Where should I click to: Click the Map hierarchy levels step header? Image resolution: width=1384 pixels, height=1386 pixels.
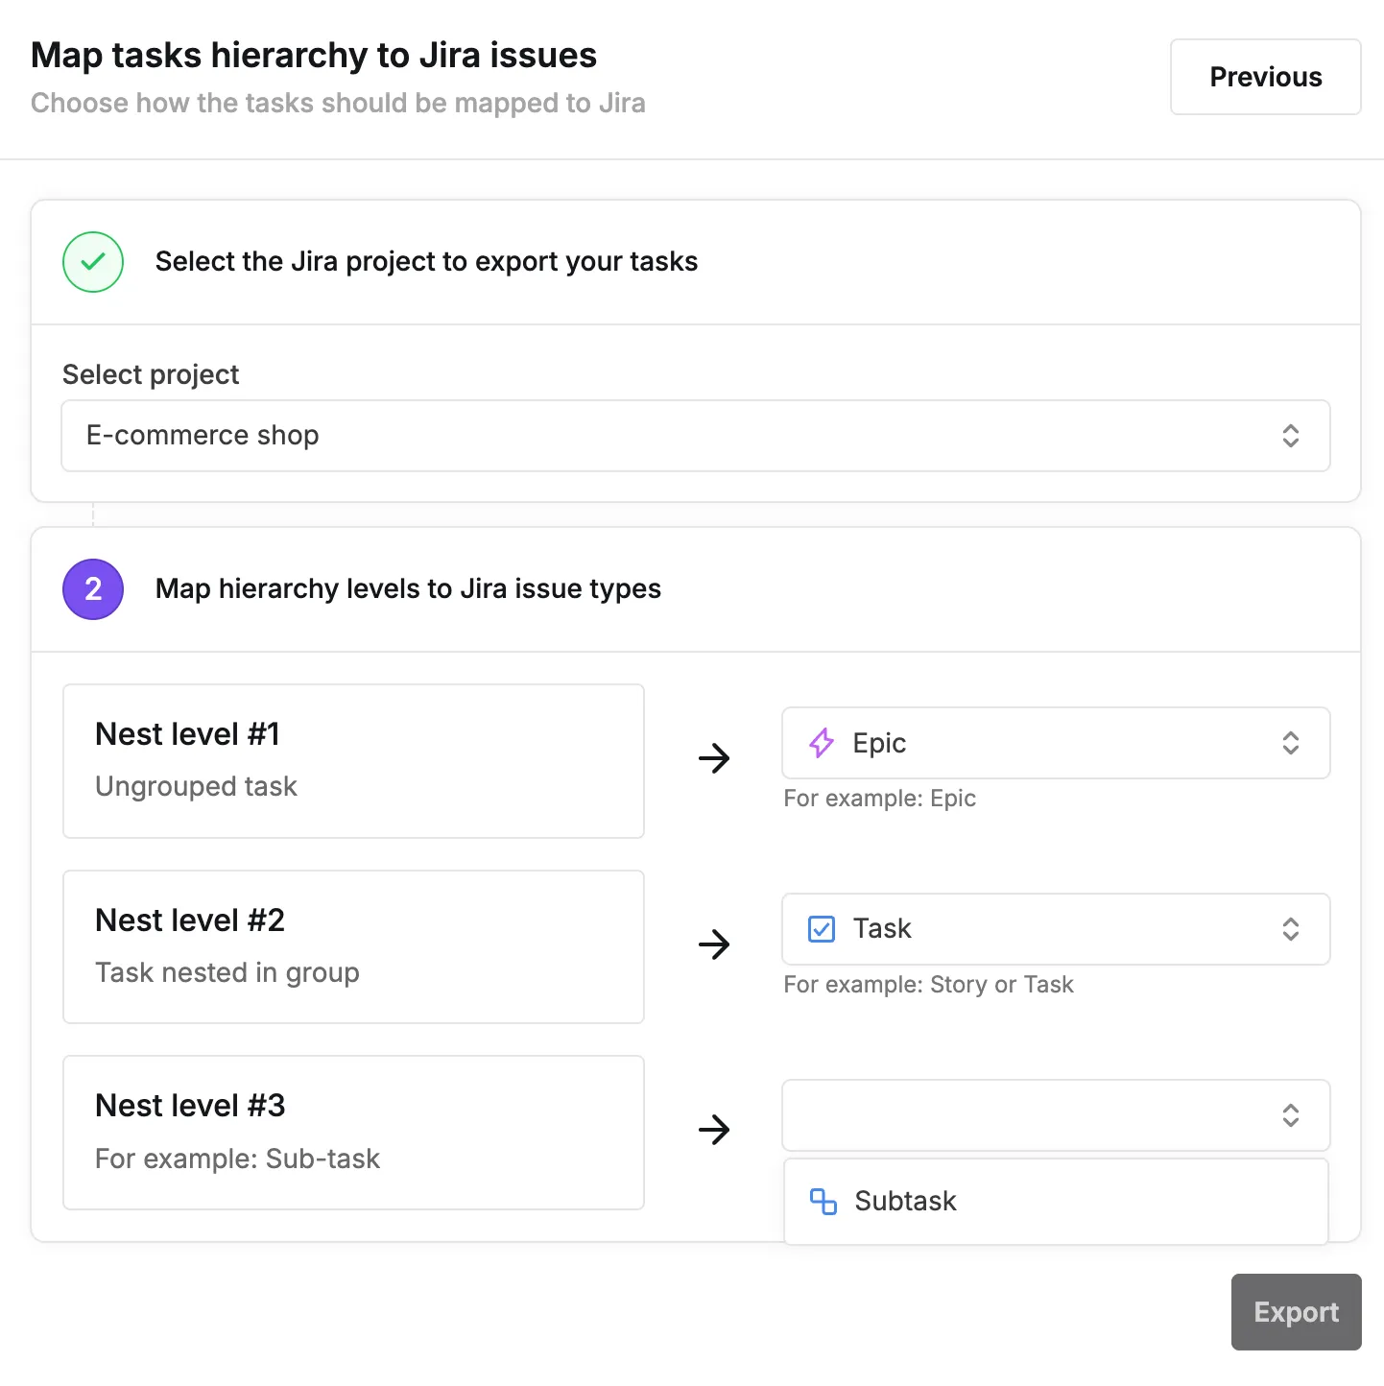(x=408, y=589)
